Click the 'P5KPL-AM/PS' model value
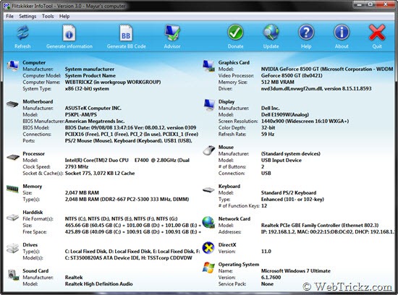This screenshot has width=398, height=295. click(x=81, y=115)
